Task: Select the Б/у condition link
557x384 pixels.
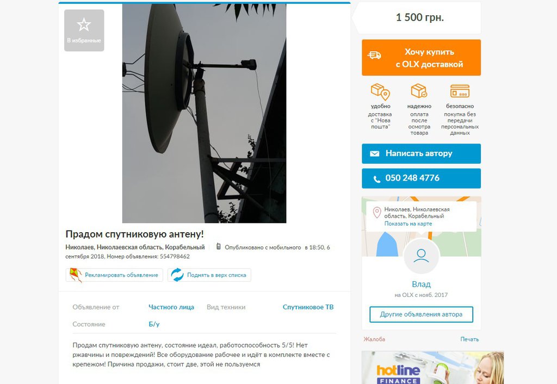Action: coord(154,324)
